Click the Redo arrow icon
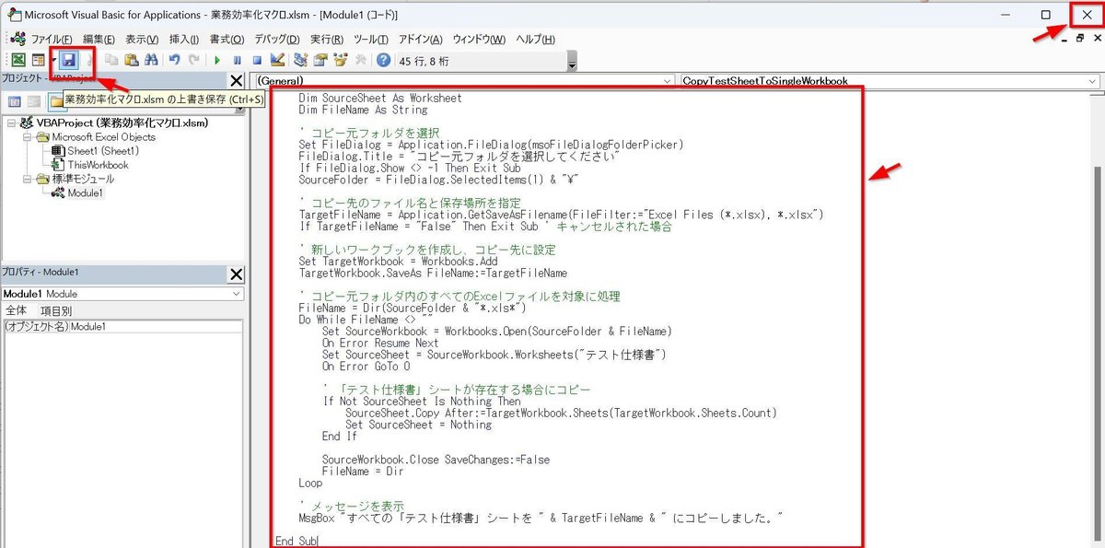 pos(193,60)
